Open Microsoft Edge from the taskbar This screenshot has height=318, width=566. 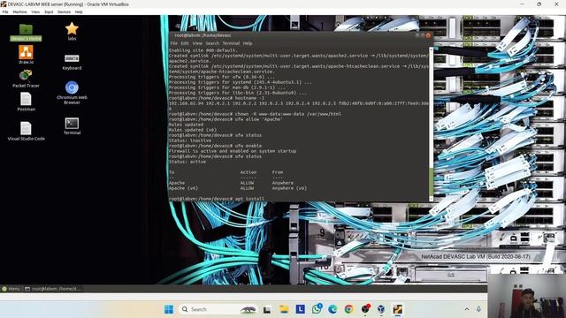pos(333,309)
